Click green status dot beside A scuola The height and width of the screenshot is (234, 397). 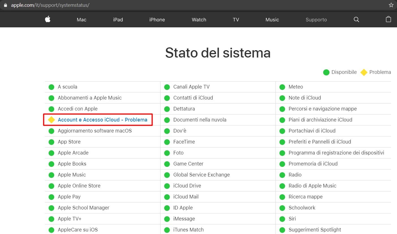[x=51, y=87]
